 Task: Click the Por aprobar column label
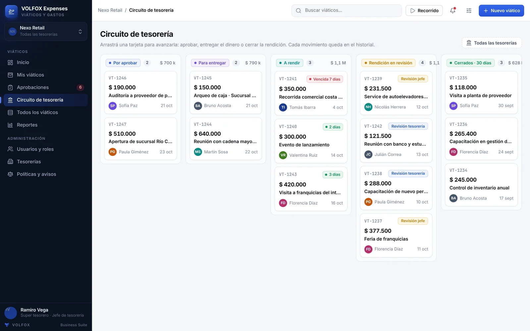click(123, 63)
